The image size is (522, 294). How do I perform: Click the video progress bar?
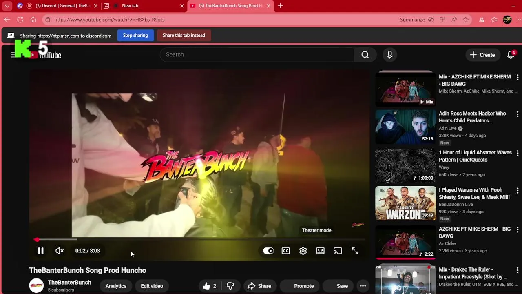(x=199, y=240)
